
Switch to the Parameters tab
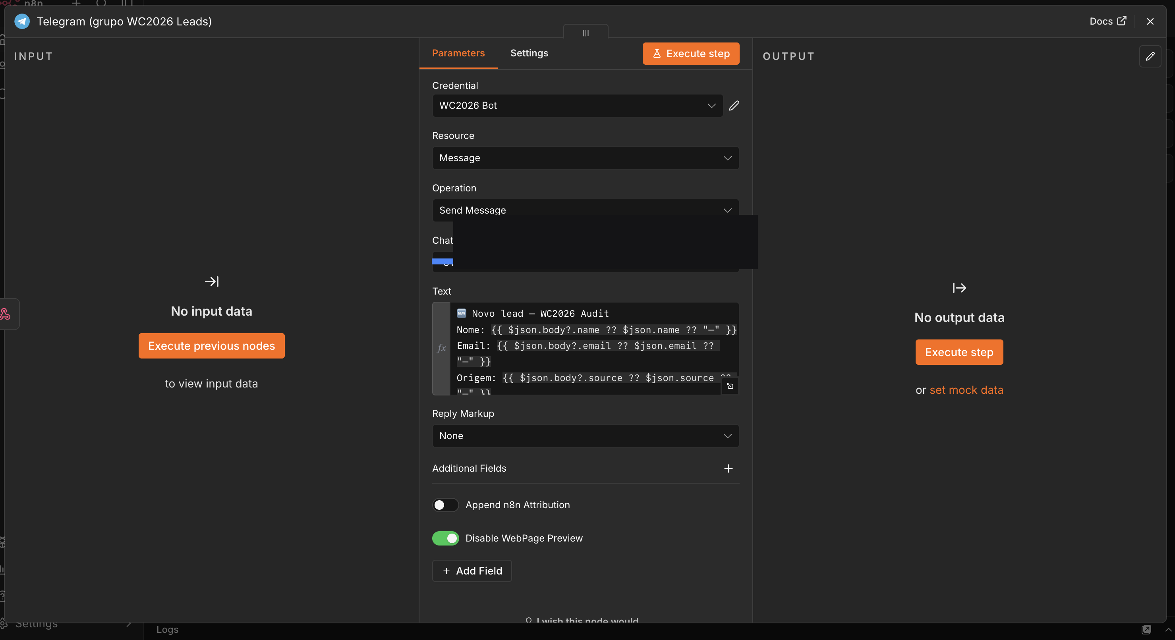click(x=458, y=53)
